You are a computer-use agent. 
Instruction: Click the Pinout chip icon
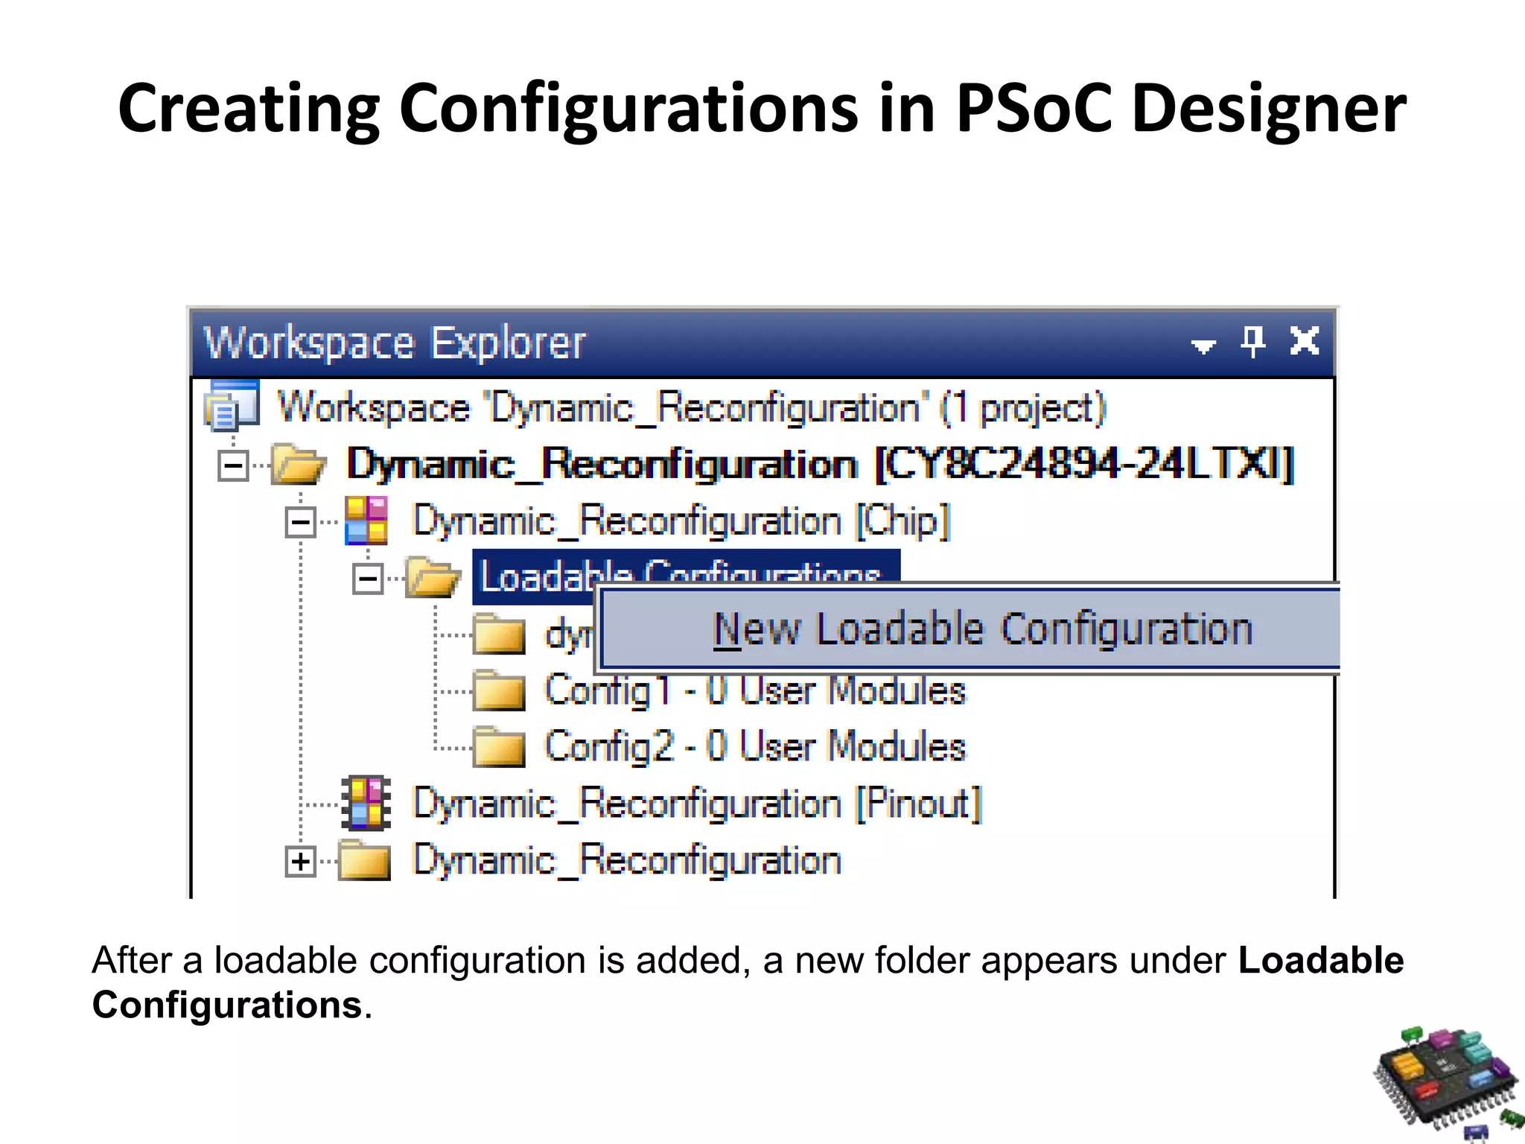pyautogui.click(x=366, y=803)
